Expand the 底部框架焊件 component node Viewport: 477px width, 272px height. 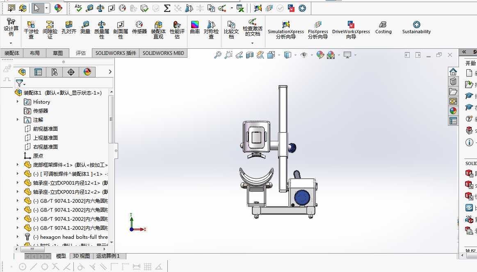click(17, 165)
